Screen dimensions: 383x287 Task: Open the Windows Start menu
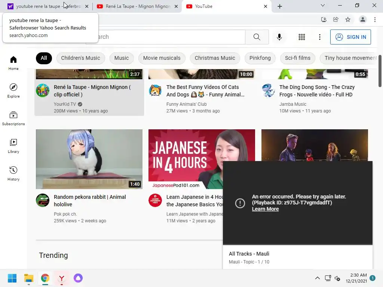pos(12,278)
